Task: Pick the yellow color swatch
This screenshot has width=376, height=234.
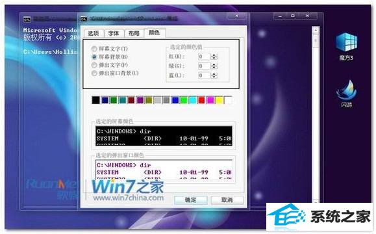Action: 219,100
